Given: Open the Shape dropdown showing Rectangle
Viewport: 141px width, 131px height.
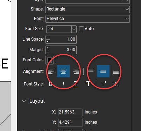Looking at the screenshot, I should point(87,9).
